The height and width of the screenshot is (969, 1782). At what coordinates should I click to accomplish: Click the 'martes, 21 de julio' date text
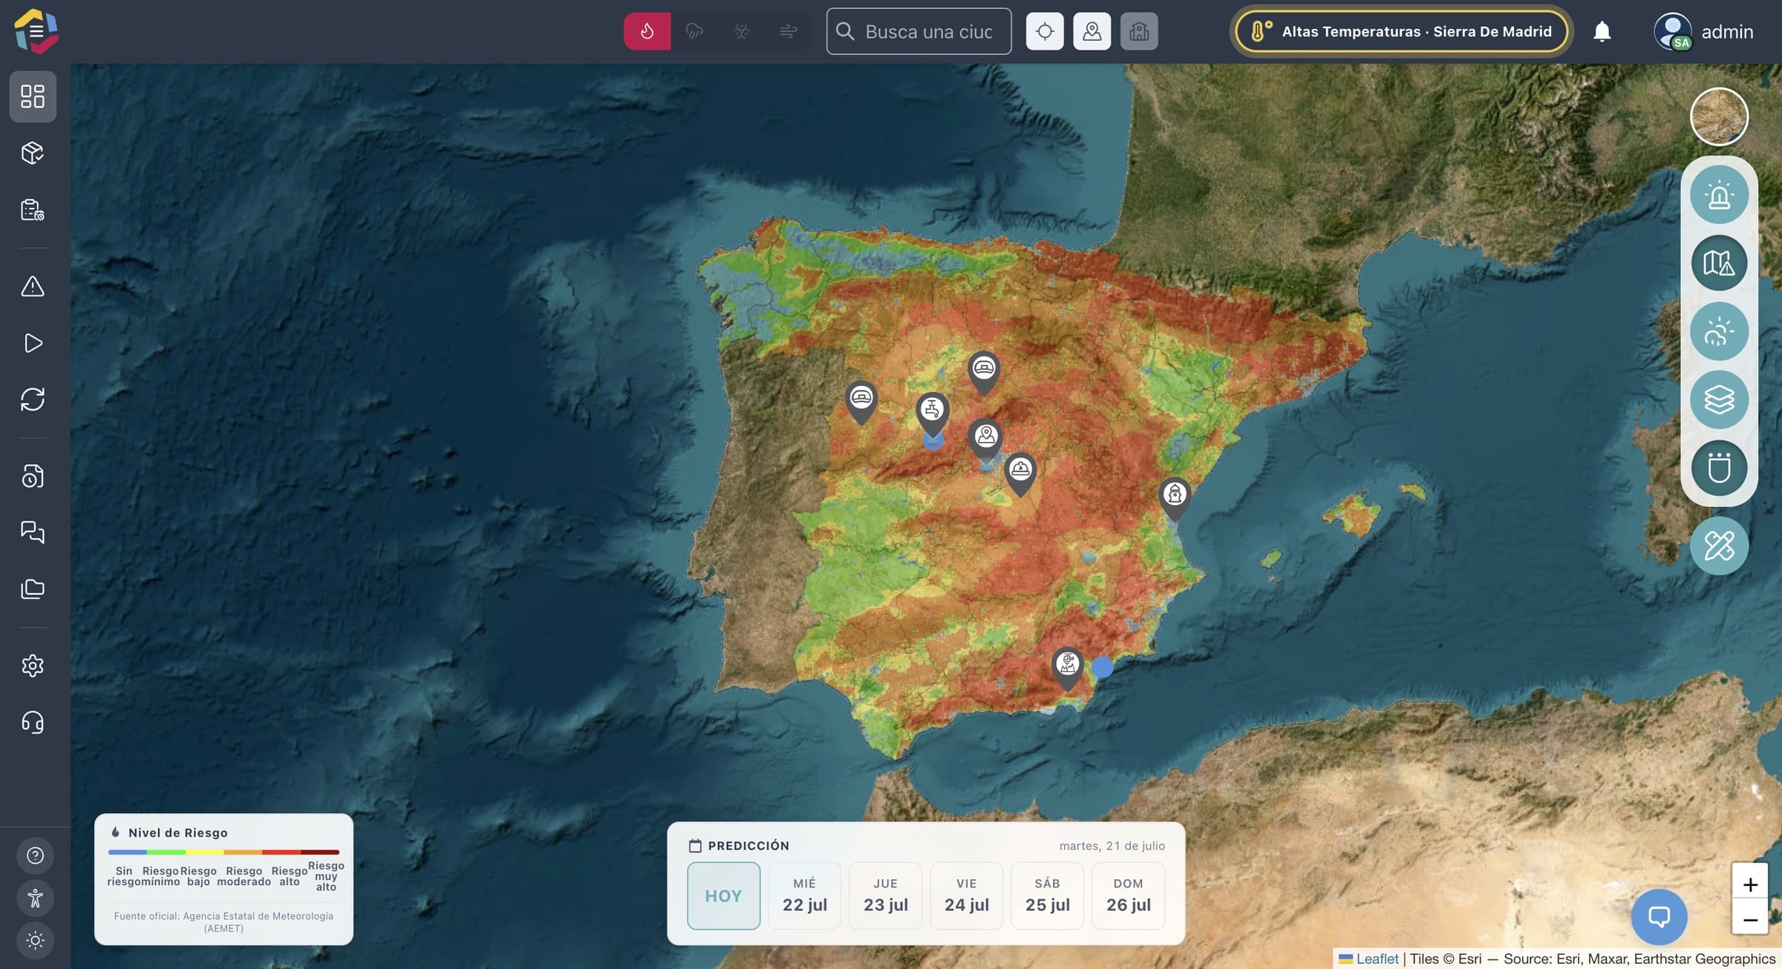pos(1112,846)
